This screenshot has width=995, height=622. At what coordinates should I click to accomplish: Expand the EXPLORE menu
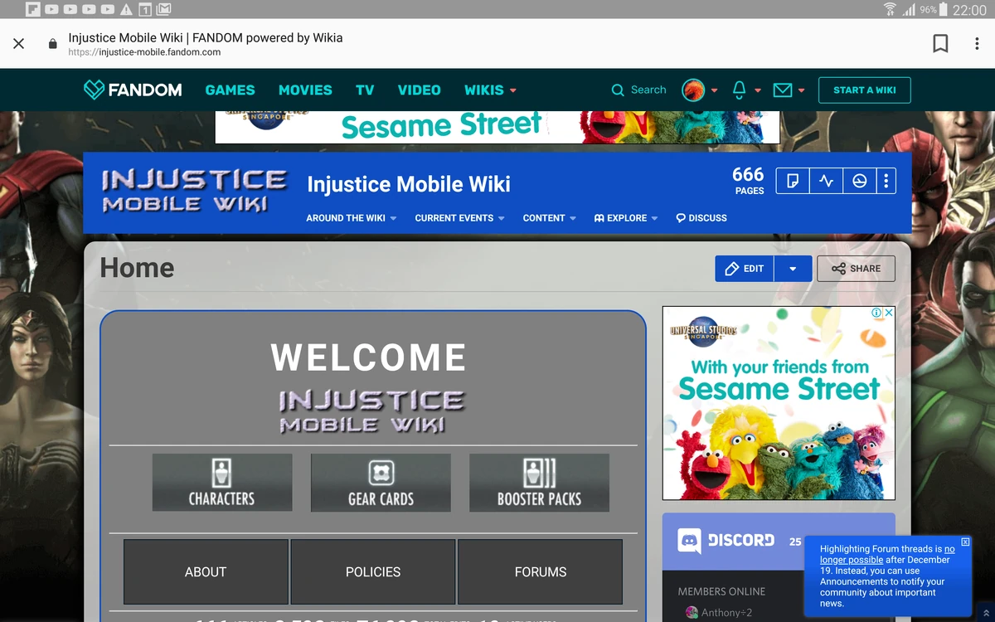[x=626, y=218]
